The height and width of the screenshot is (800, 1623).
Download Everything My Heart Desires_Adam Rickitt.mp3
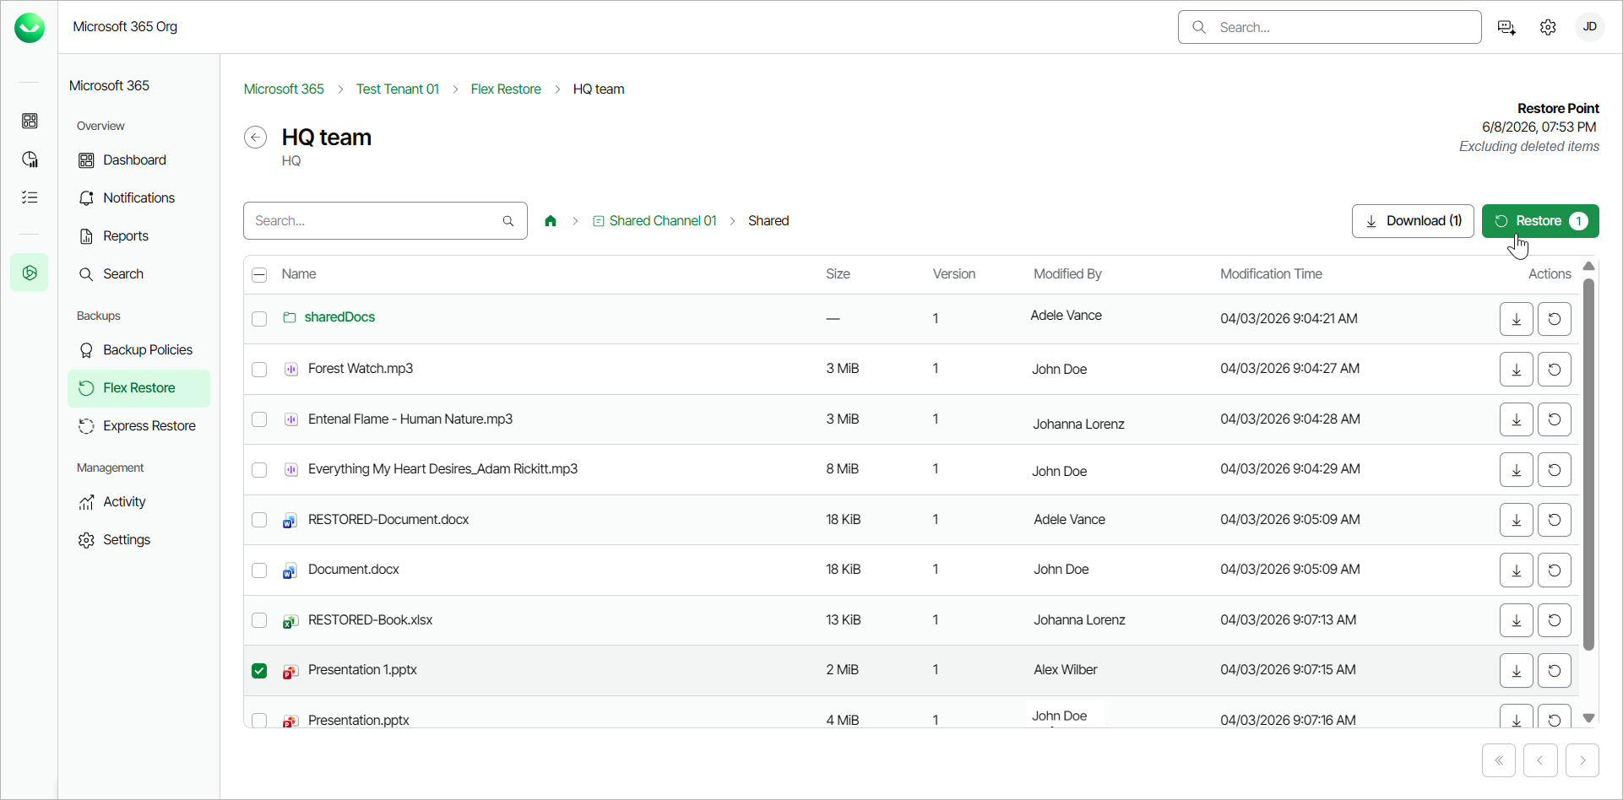pos(1517,469)
